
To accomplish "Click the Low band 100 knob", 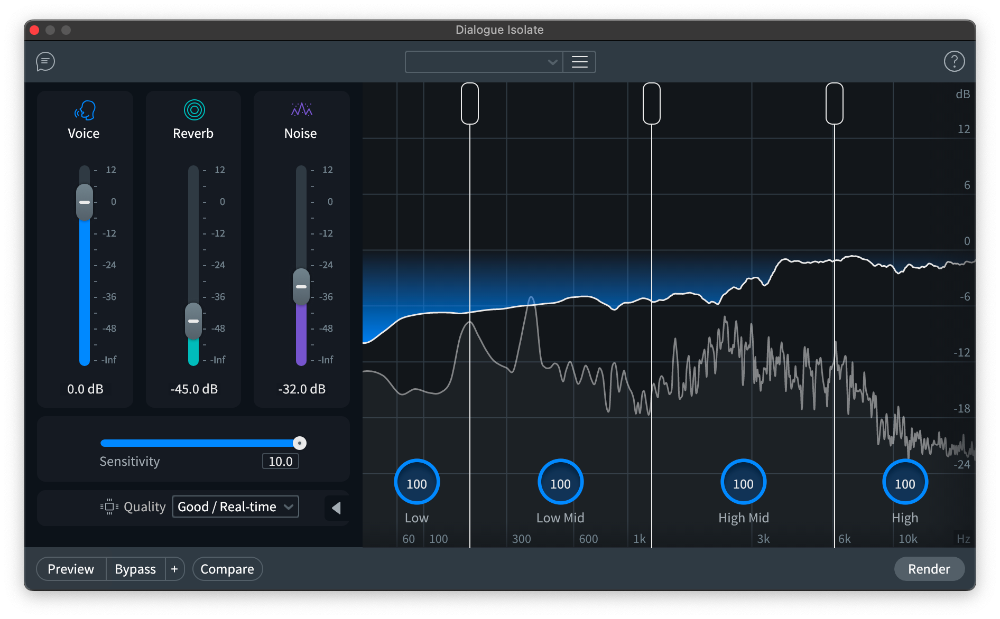I will pos(416,482).
